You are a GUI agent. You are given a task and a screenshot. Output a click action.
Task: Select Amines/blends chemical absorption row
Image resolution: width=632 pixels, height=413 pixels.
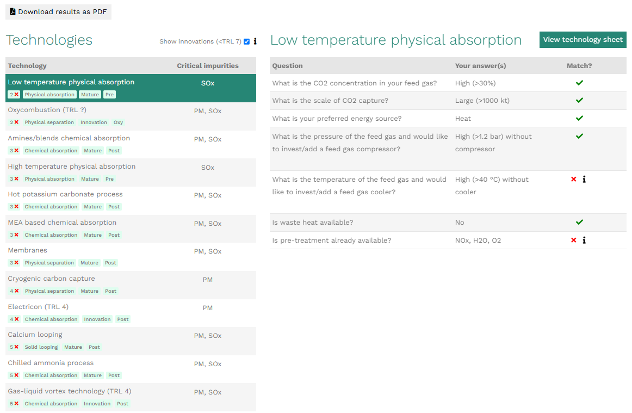(69, 138)
